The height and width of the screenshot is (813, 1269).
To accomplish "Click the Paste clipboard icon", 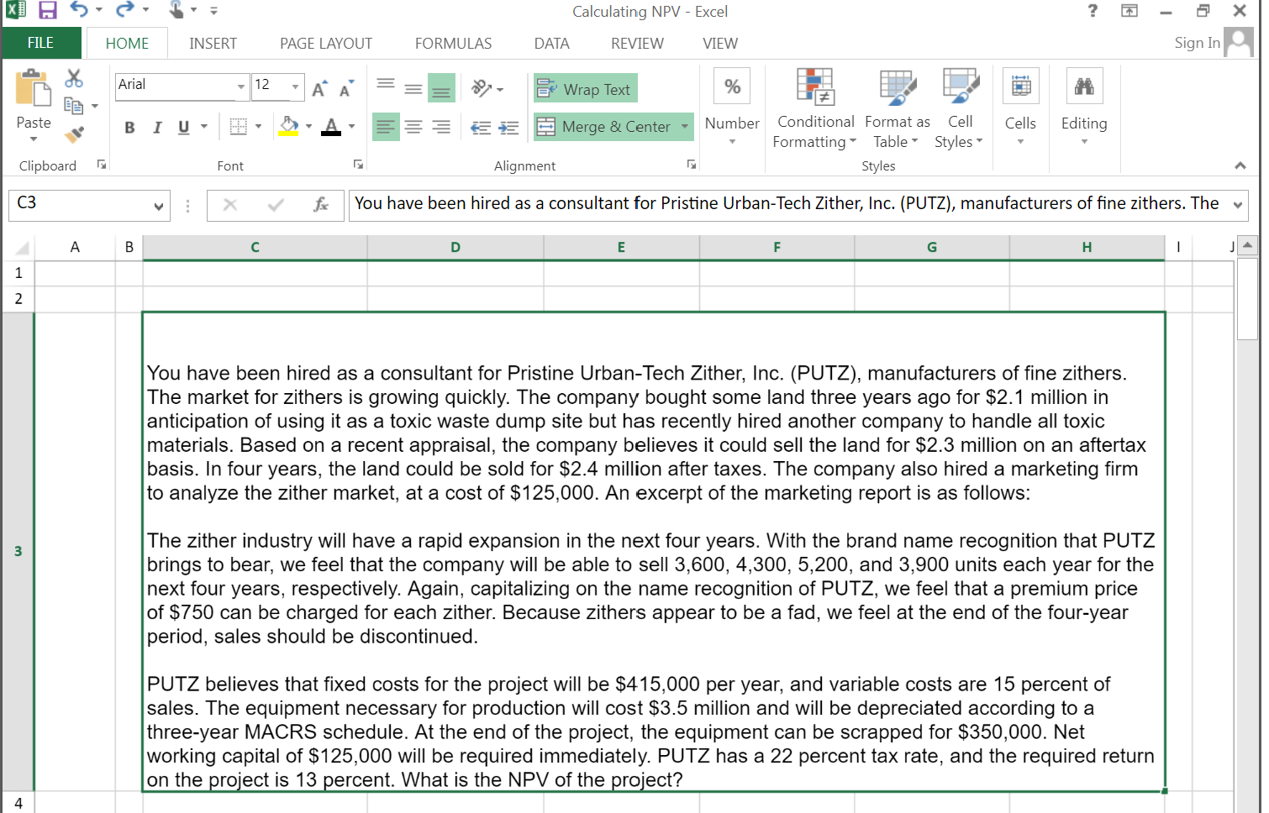I will click(34, 88).
